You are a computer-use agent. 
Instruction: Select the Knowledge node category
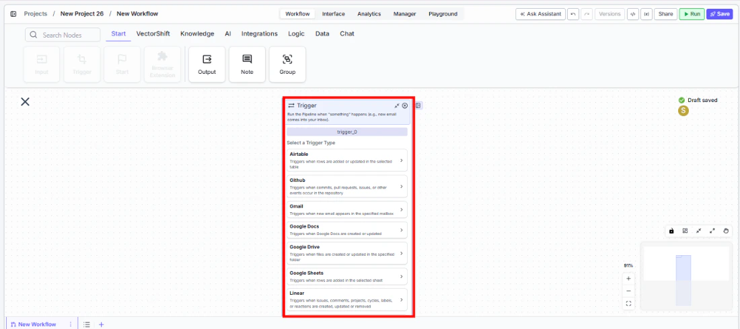point(197,34)
